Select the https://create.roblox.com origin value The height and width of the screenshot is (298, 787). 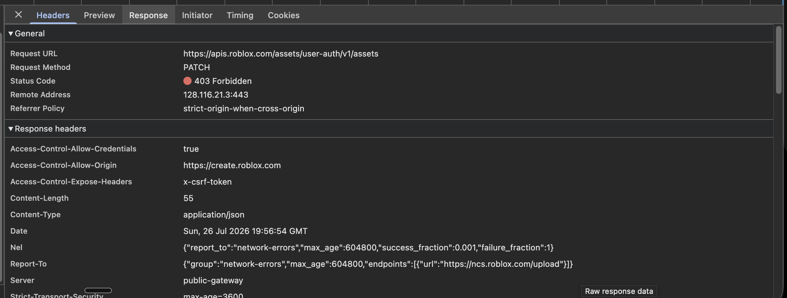click(x=232, y=165)
